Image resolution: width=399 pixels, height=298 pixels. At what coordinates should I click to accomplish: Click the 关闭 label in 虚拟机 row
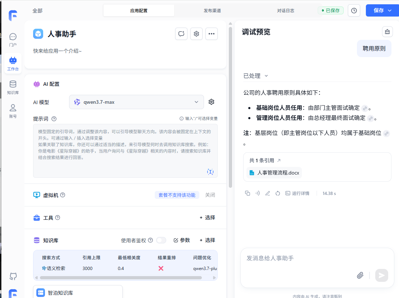210,195
